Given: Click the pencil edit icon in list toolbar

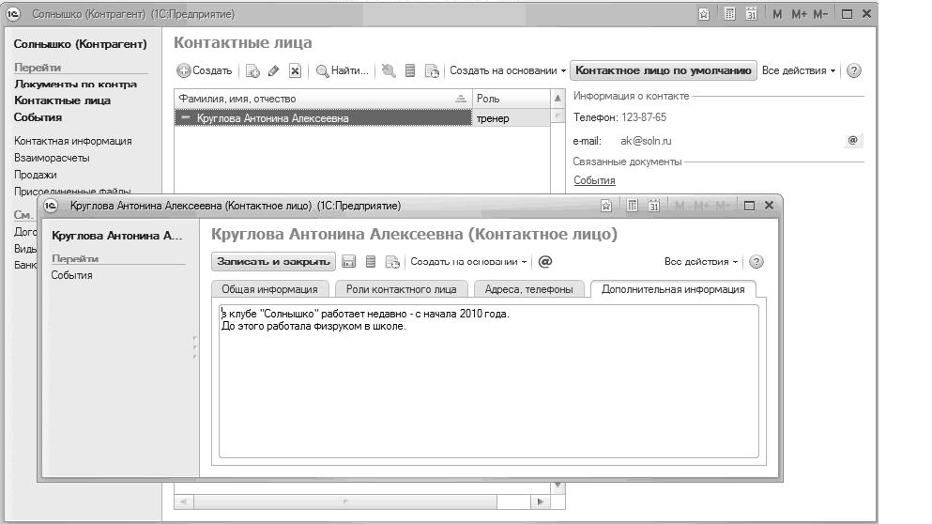Looking at the screenshot, I should point(273,70).
